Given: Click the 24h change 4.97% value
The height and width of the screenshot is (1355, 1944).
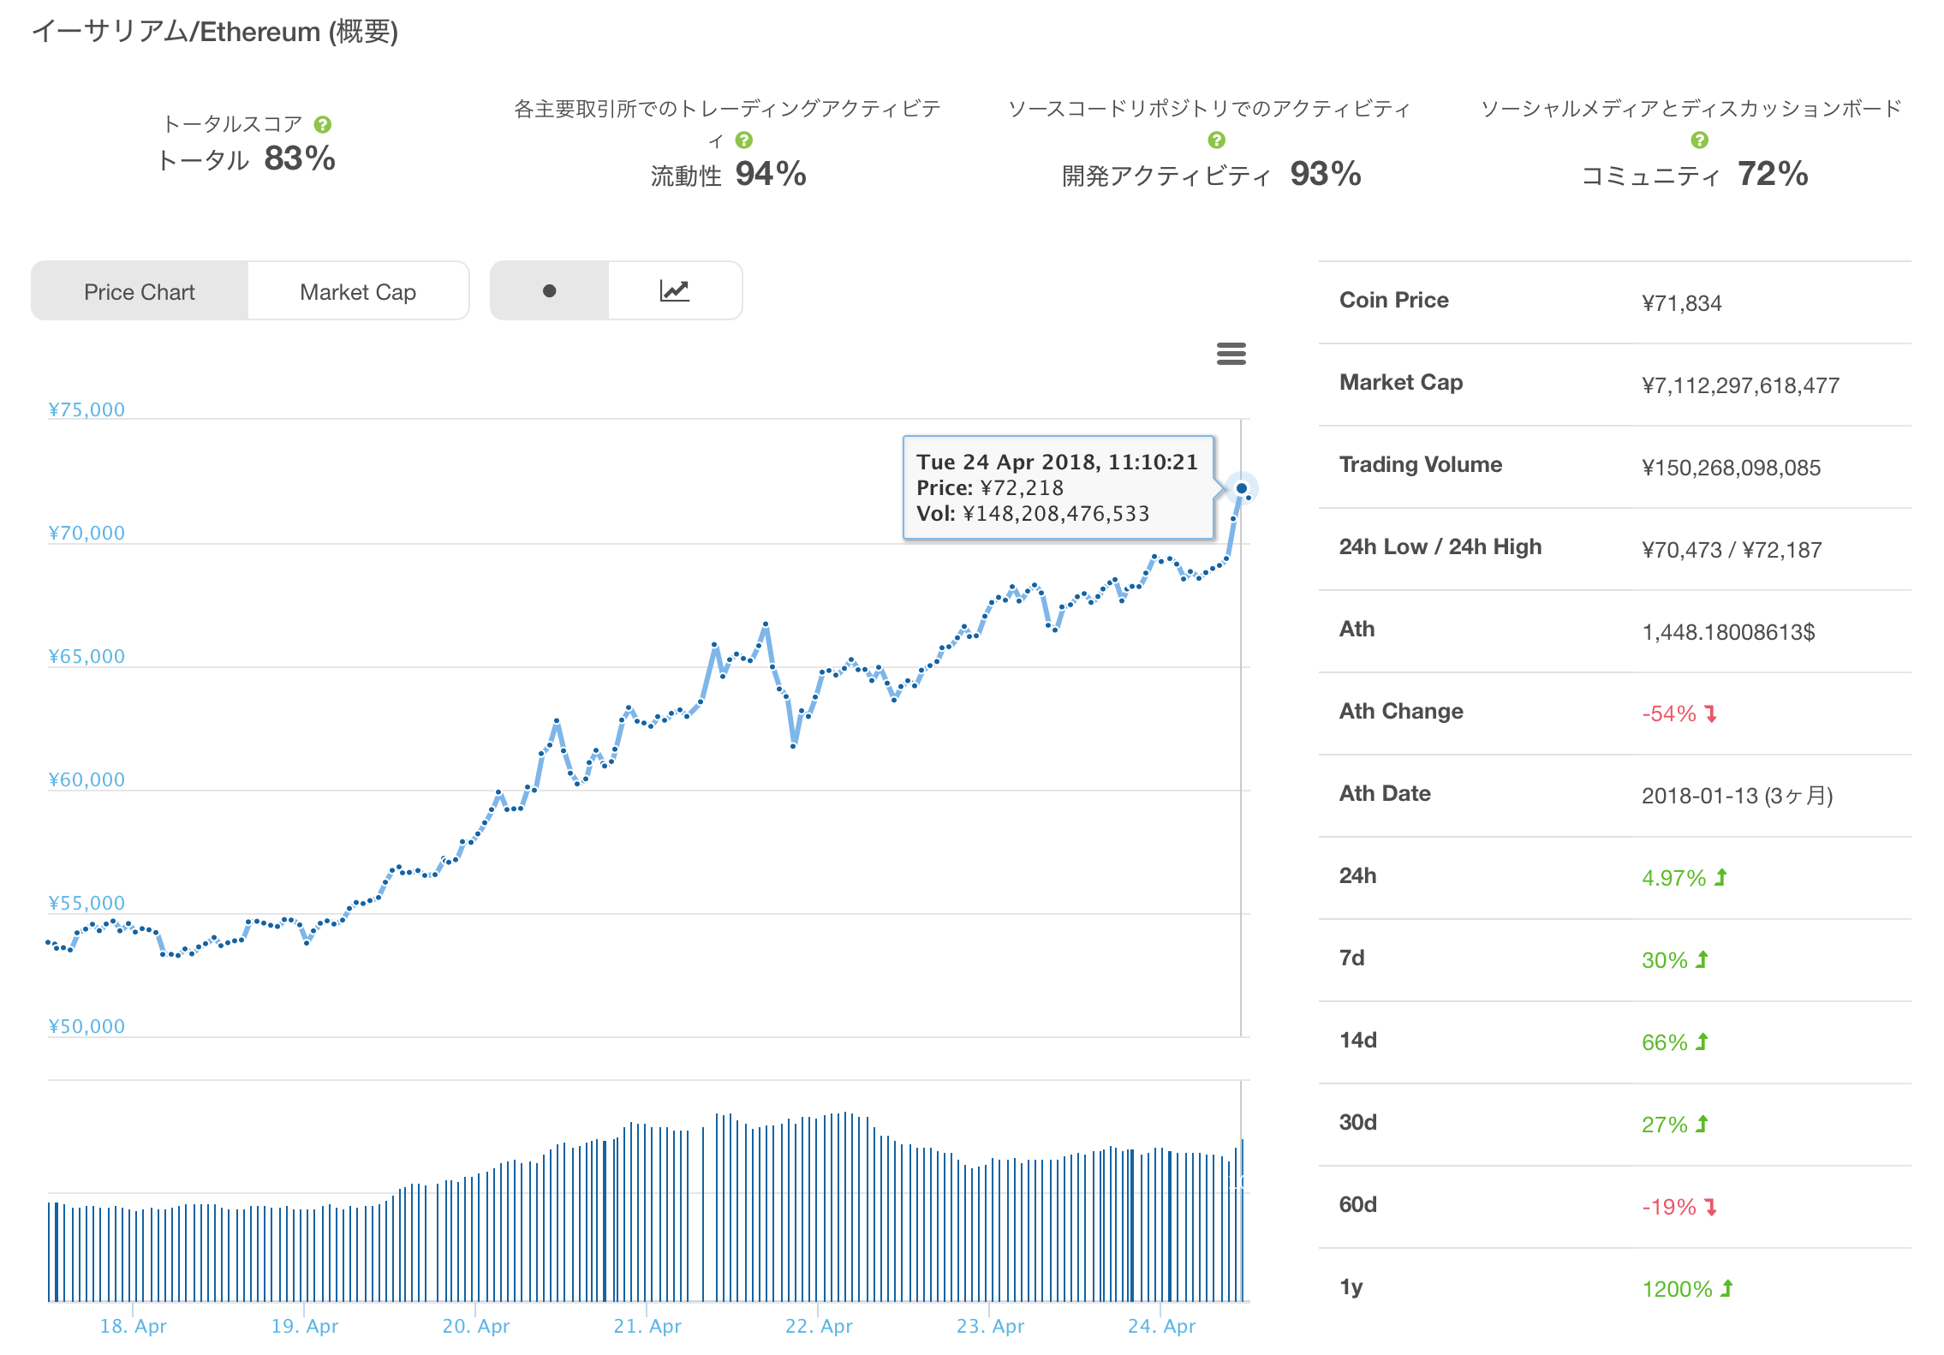Looking at the screenshot, I should (x=1685, y=878).
